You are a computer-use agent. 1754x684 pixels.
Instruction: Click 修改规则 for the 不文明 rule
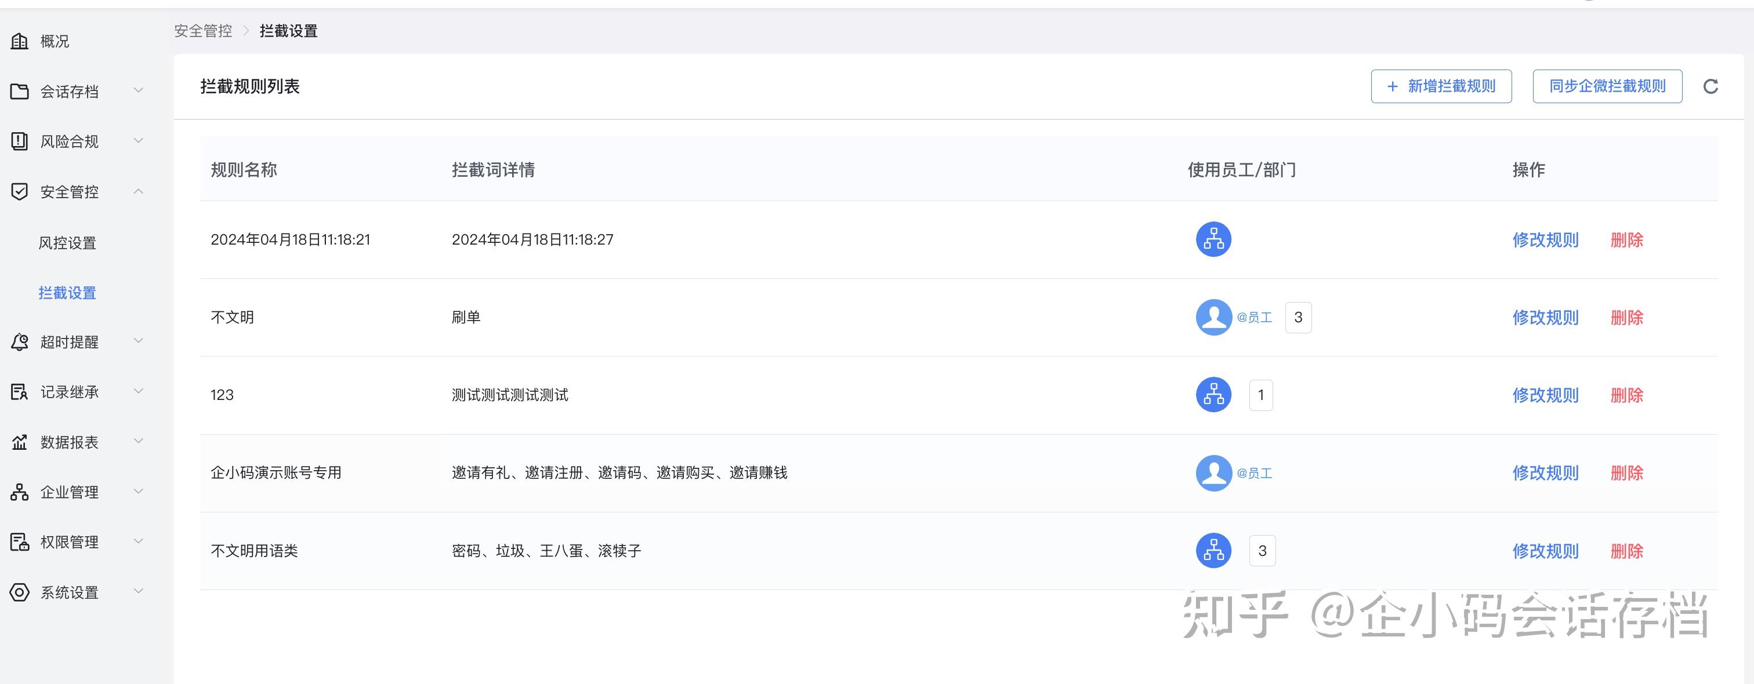tap(1544, 317)
